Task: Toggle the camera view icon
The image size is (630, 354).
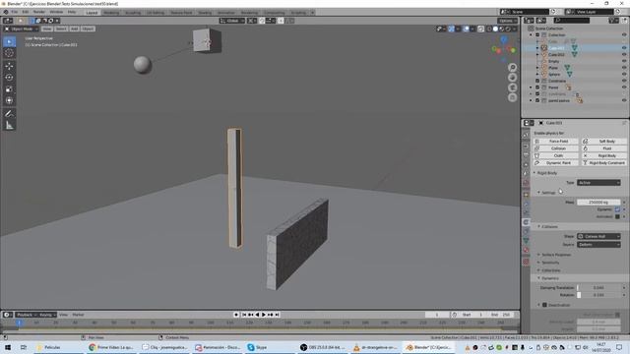Action: [512, 88]
